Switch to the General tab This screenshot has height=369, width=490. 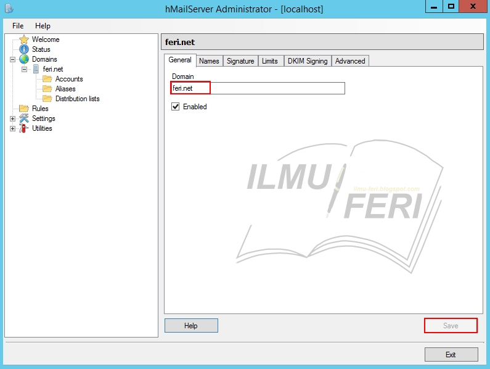(180, 60)
